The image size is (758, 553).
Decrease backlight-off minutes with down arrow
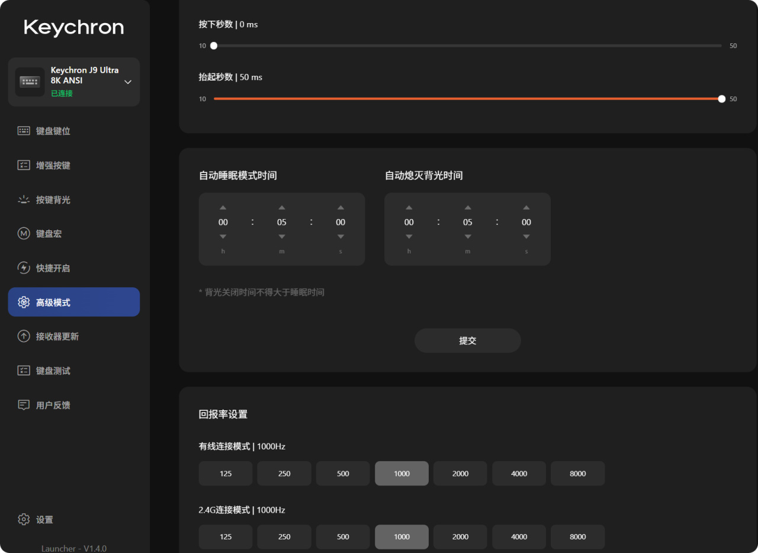coord(468,237)
